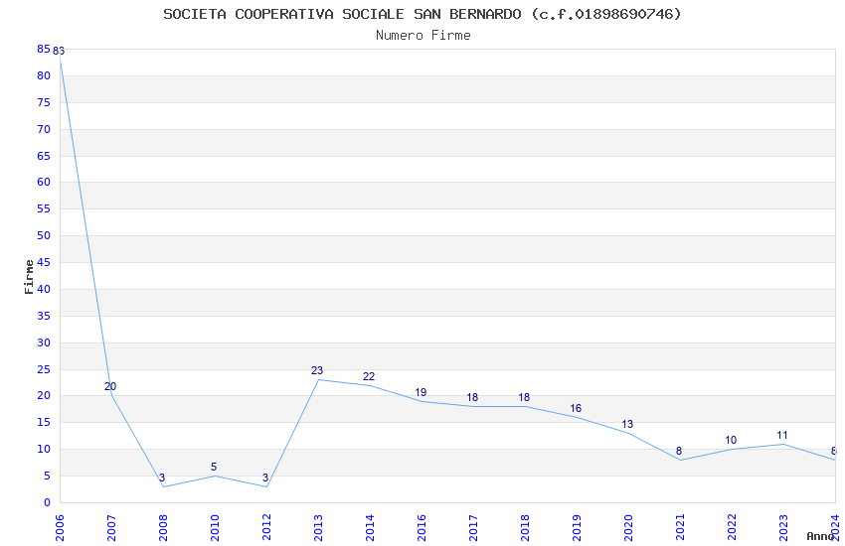Click the x-axis year label 2006

click(60, 528)
